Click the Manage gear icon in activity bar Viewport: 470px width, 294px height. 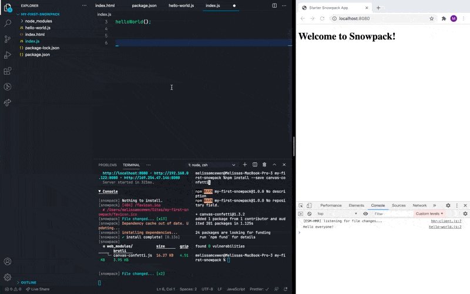tap(8, 277)
